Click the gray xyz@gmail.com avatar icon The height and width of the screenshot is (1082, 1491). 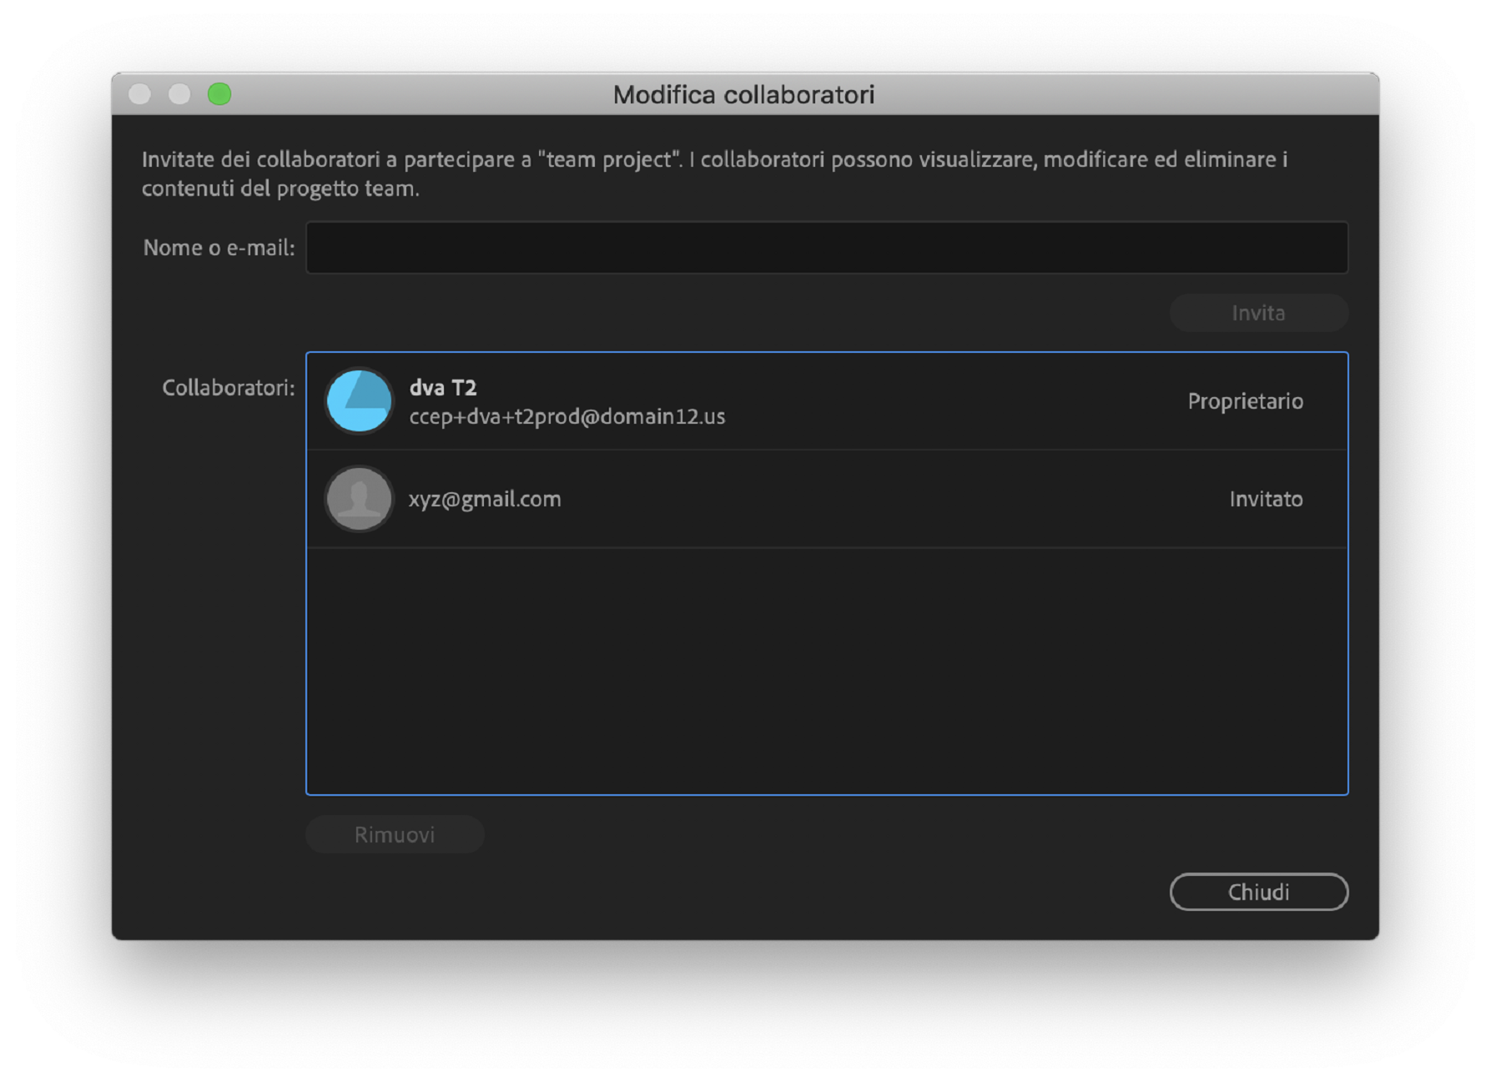click(359, 499)
